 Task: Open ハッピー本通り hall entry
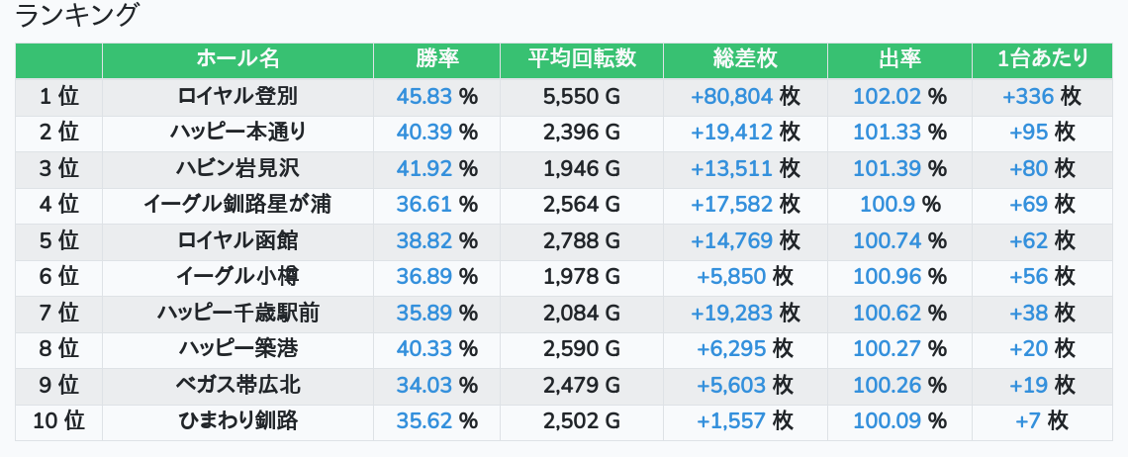[237, 132]
